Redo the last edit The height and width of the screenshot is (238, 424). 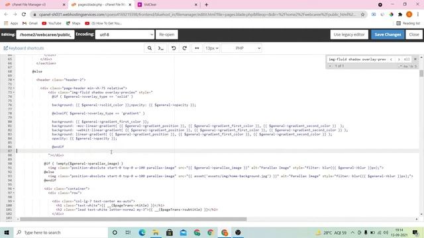pos(185,48)
